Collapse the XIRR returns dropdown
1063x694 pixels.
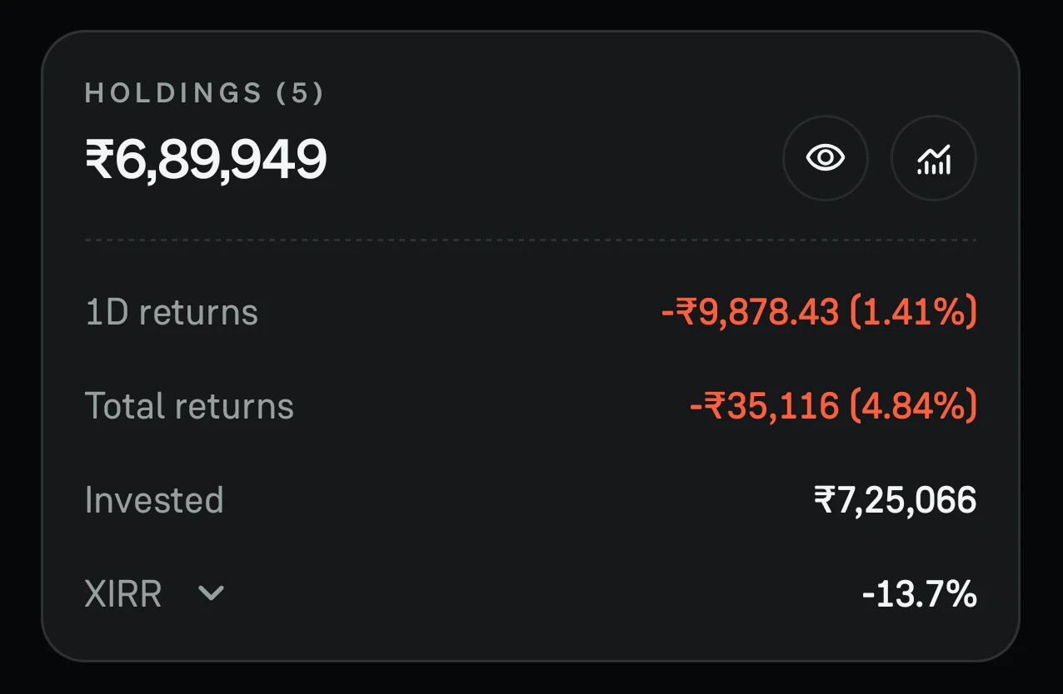point(211,594)
